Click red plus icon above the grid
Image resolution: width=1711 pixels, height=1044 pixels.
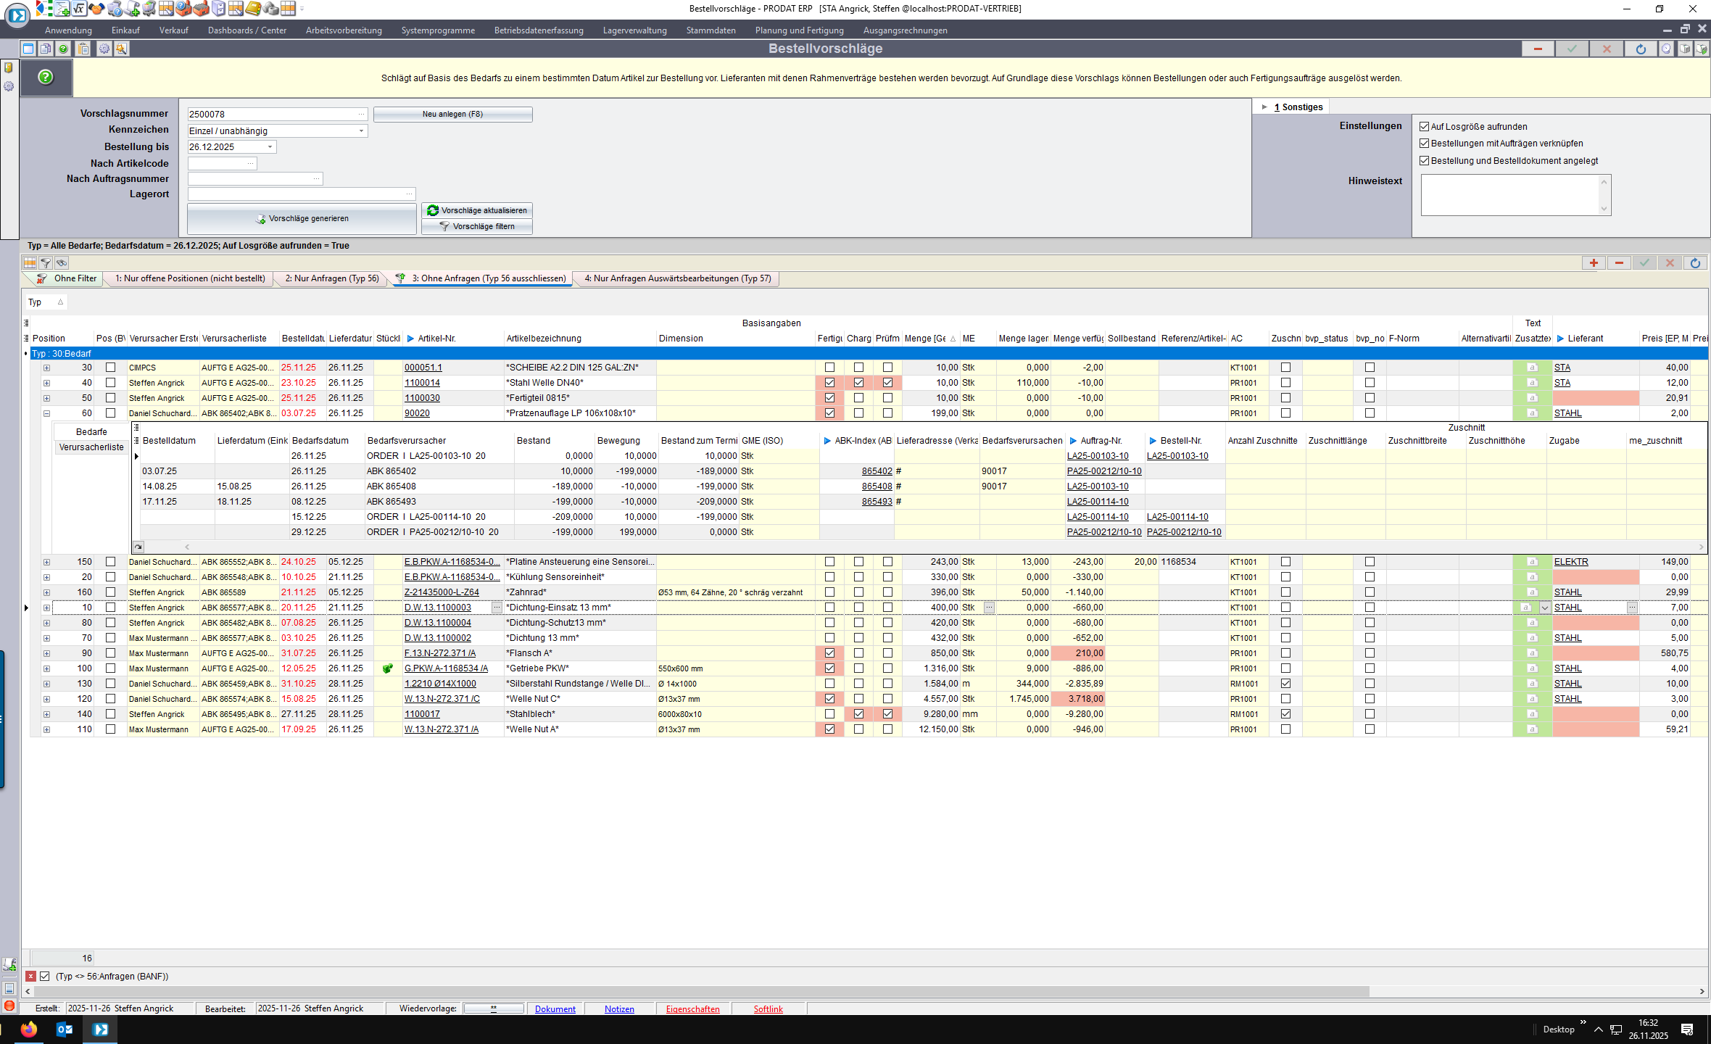pyautogui.click(x=1593, y=263)
